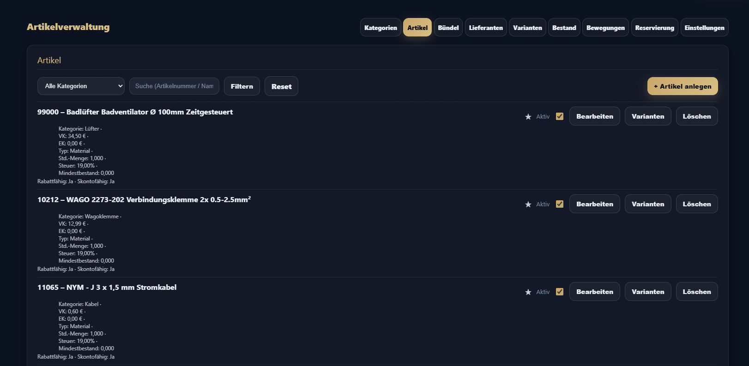
Task: Toggle Aktiv checkbox for WAGO 2273-202
Action: (560, 204)
